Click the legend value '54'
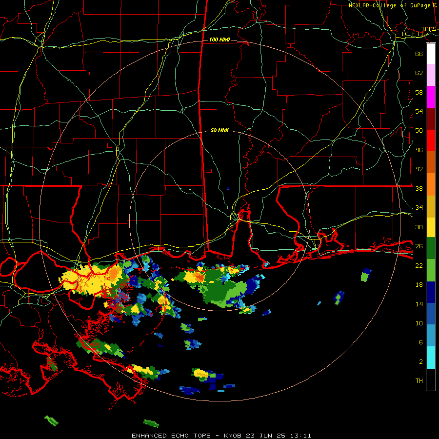The width and height of the screenshot is (439, 439). tap(419, 111)
